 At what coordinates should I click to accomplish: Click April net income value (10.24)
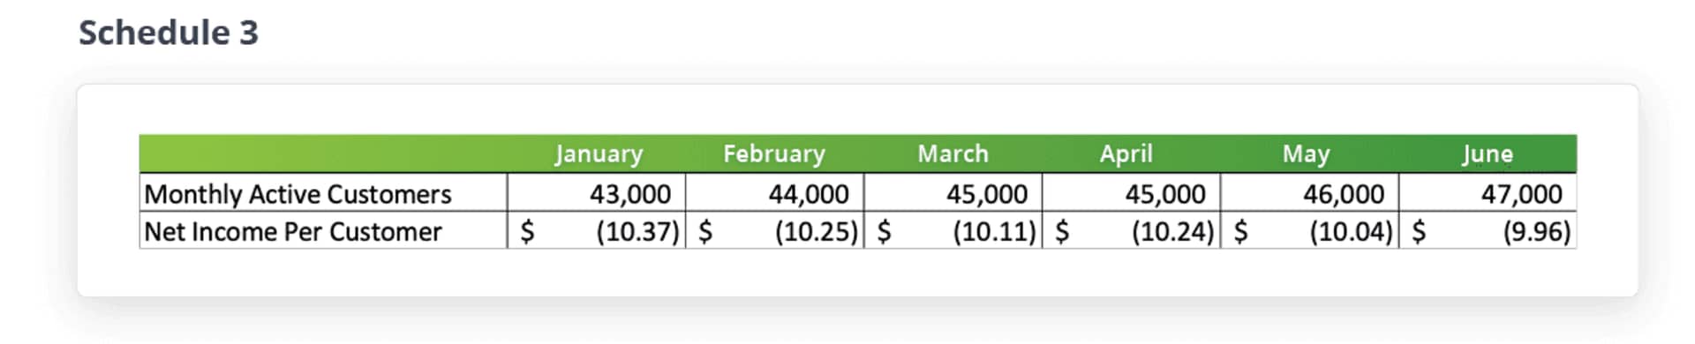click(1173, 232)
